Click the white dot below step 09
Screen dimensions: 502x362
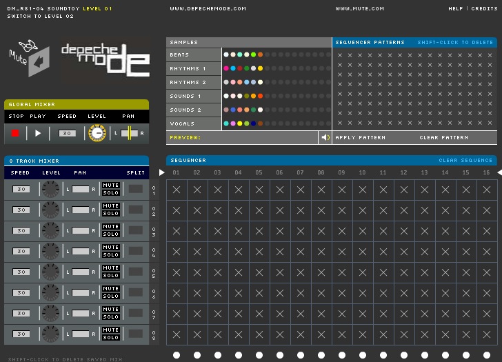(x=342, y=355)
